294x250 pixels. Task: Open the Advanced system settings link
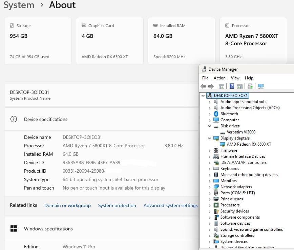click(x=170, y=205)
